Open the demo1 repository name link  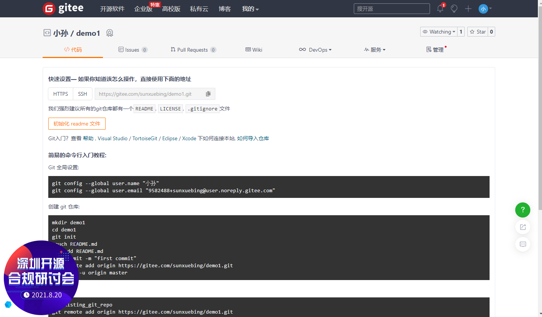click(88, 33)
